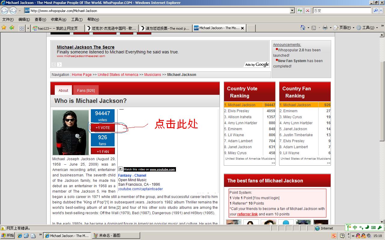This screenshot has height=240, width=385.
Task: Click the red Stop loading icon
Action: [x=307, y=10]
